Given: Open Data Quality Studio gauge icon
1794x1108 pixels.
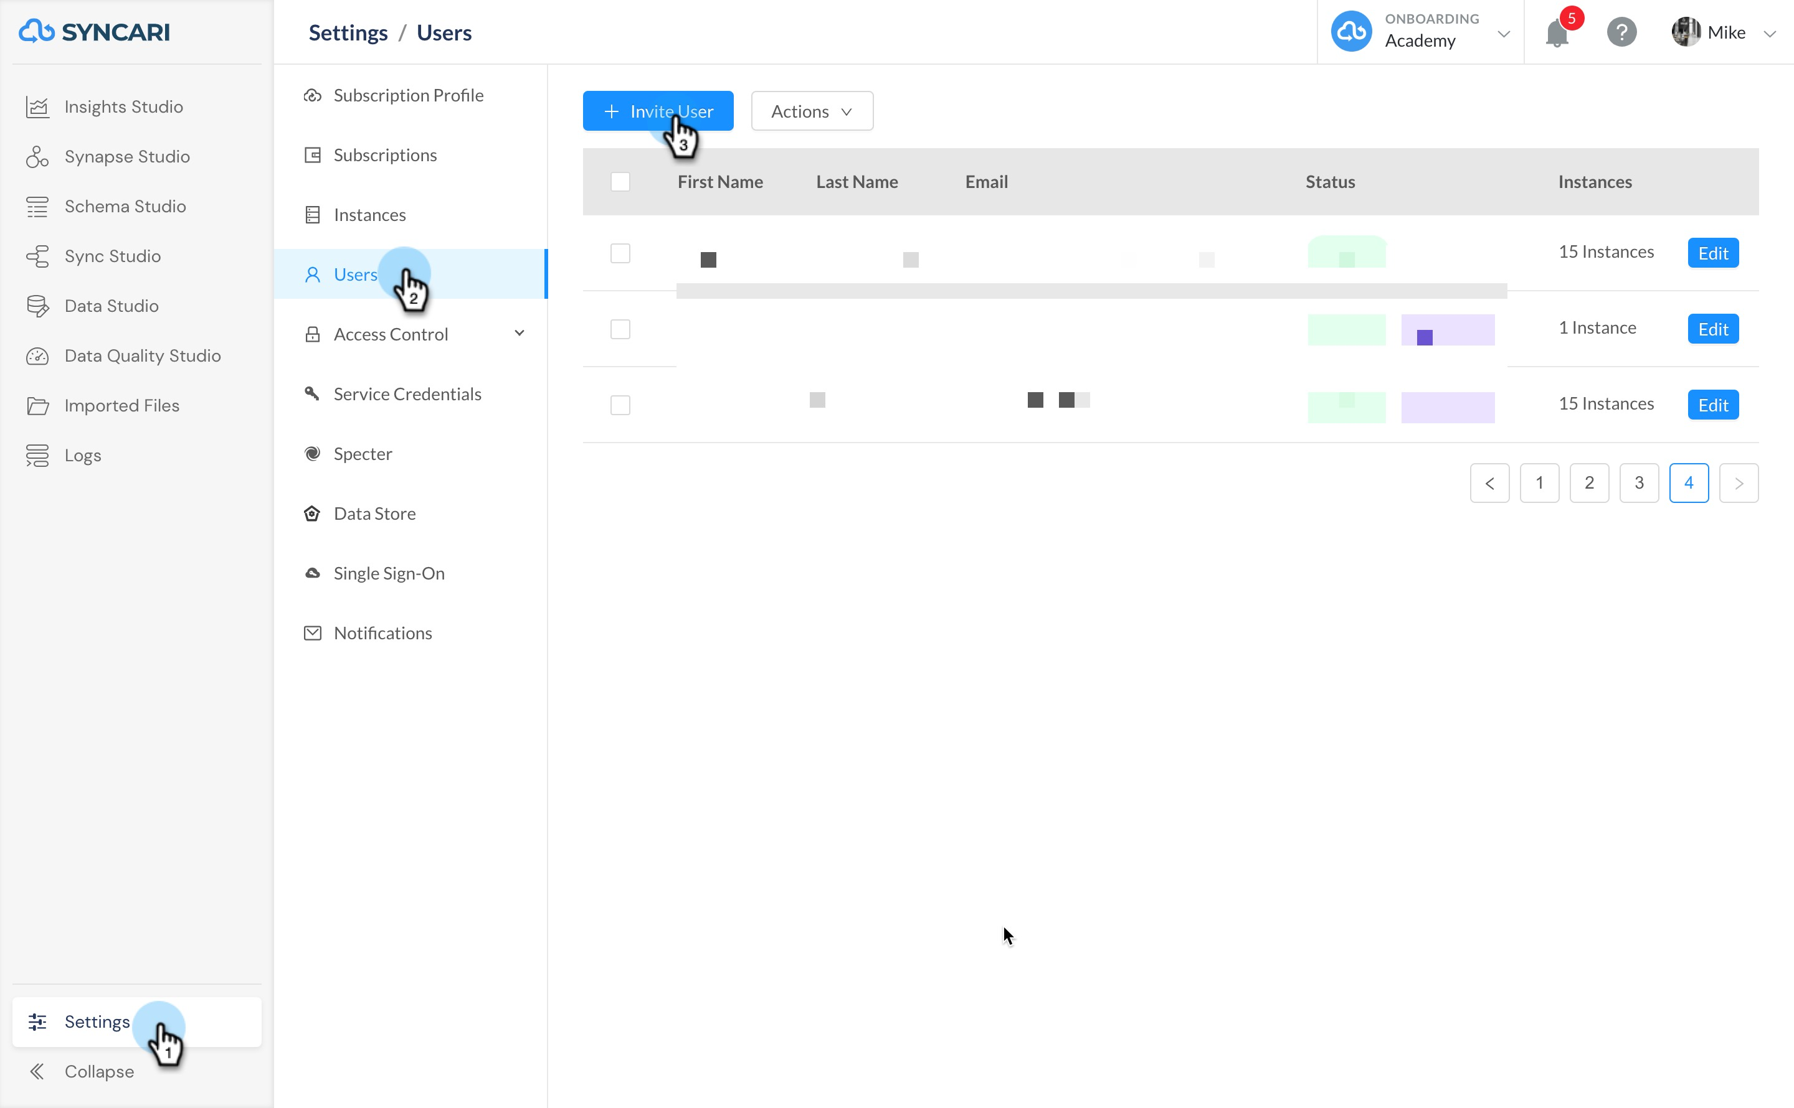Looking at the screenshot, I should click(37, 356).
